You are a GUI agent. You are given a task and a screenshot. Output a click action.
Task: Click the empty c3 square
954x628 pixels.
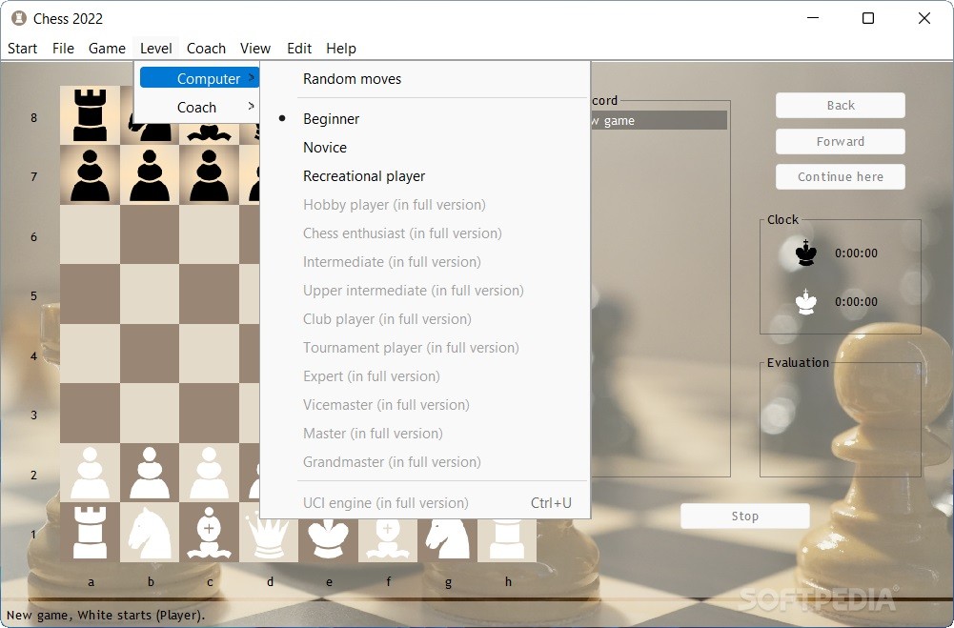point(210,414)
